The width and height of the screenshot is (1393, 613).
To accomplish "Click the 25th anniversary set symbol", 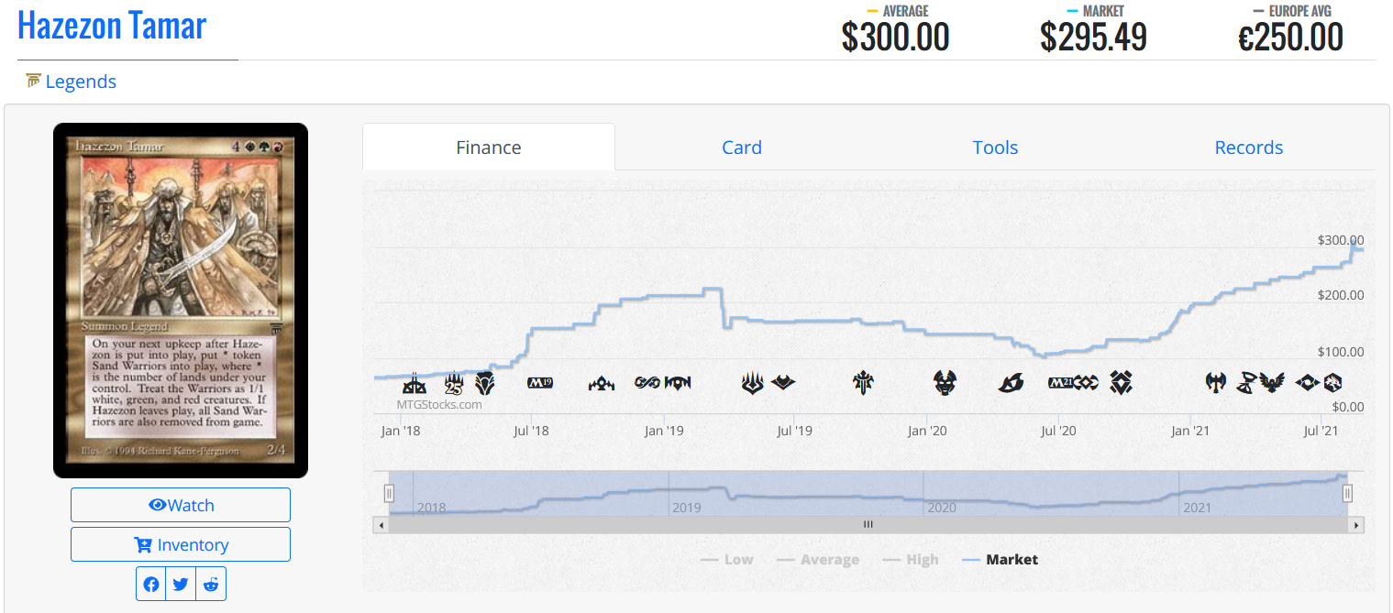I will click(454, 383).
